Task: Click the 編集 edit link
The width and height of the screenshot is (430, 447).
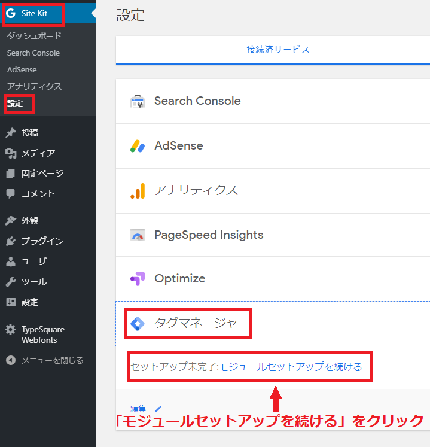Action: (138, 409)
